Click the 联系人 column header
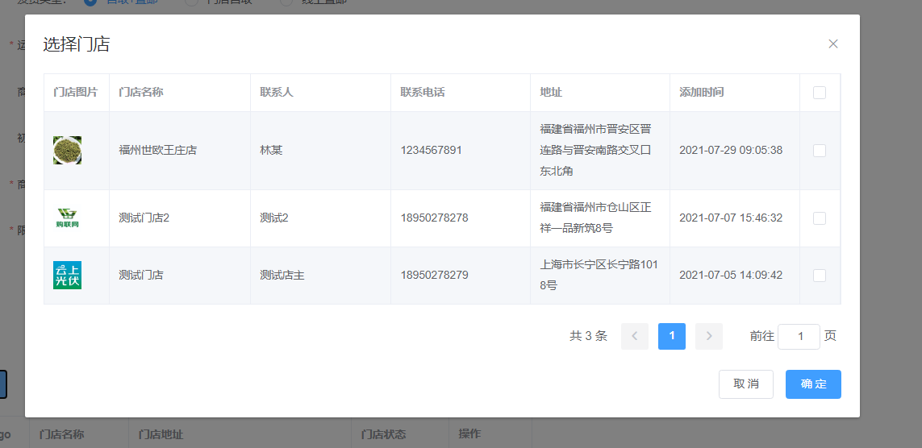This screenshot has width=922, height=448. click(x=277, y=92)
